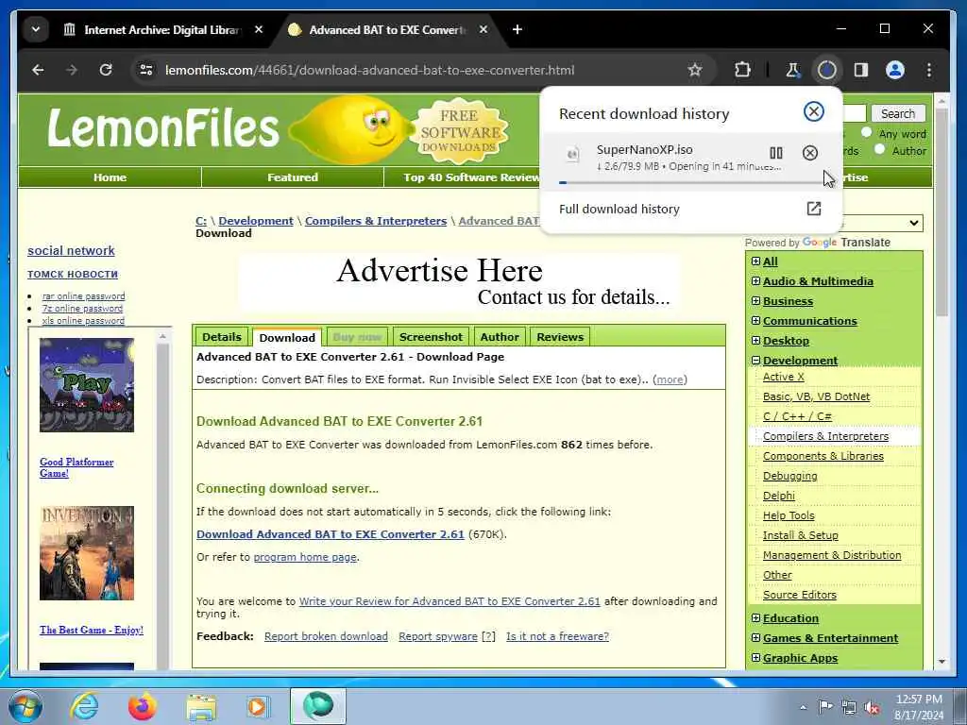Switch to the Author tab

500,337
